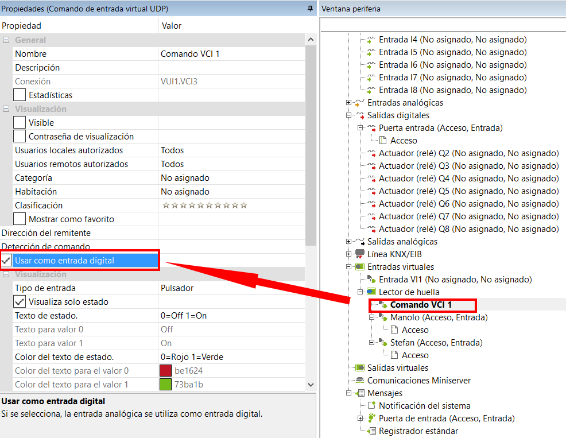The image size is (566, 438).
Task: Click the Acceso document icon under Manolo
Action: (394, 330)
